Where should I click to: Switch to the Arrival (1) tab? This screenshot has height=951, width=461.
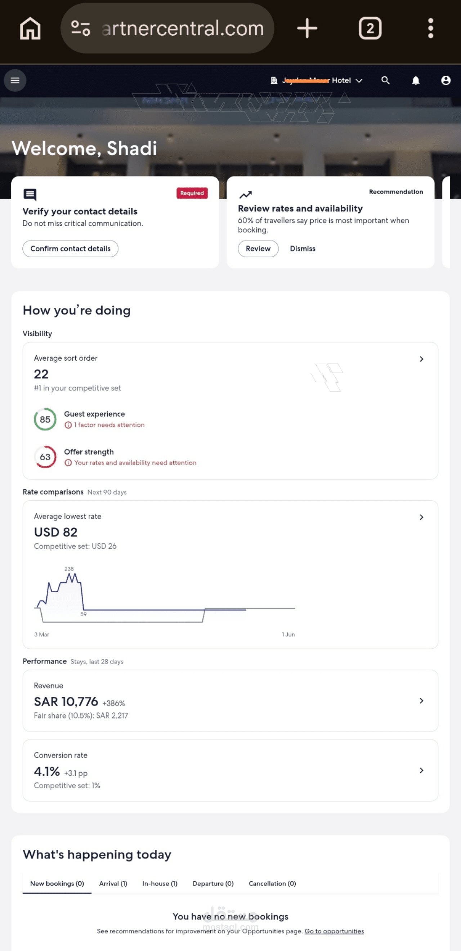tap(113, 884)
